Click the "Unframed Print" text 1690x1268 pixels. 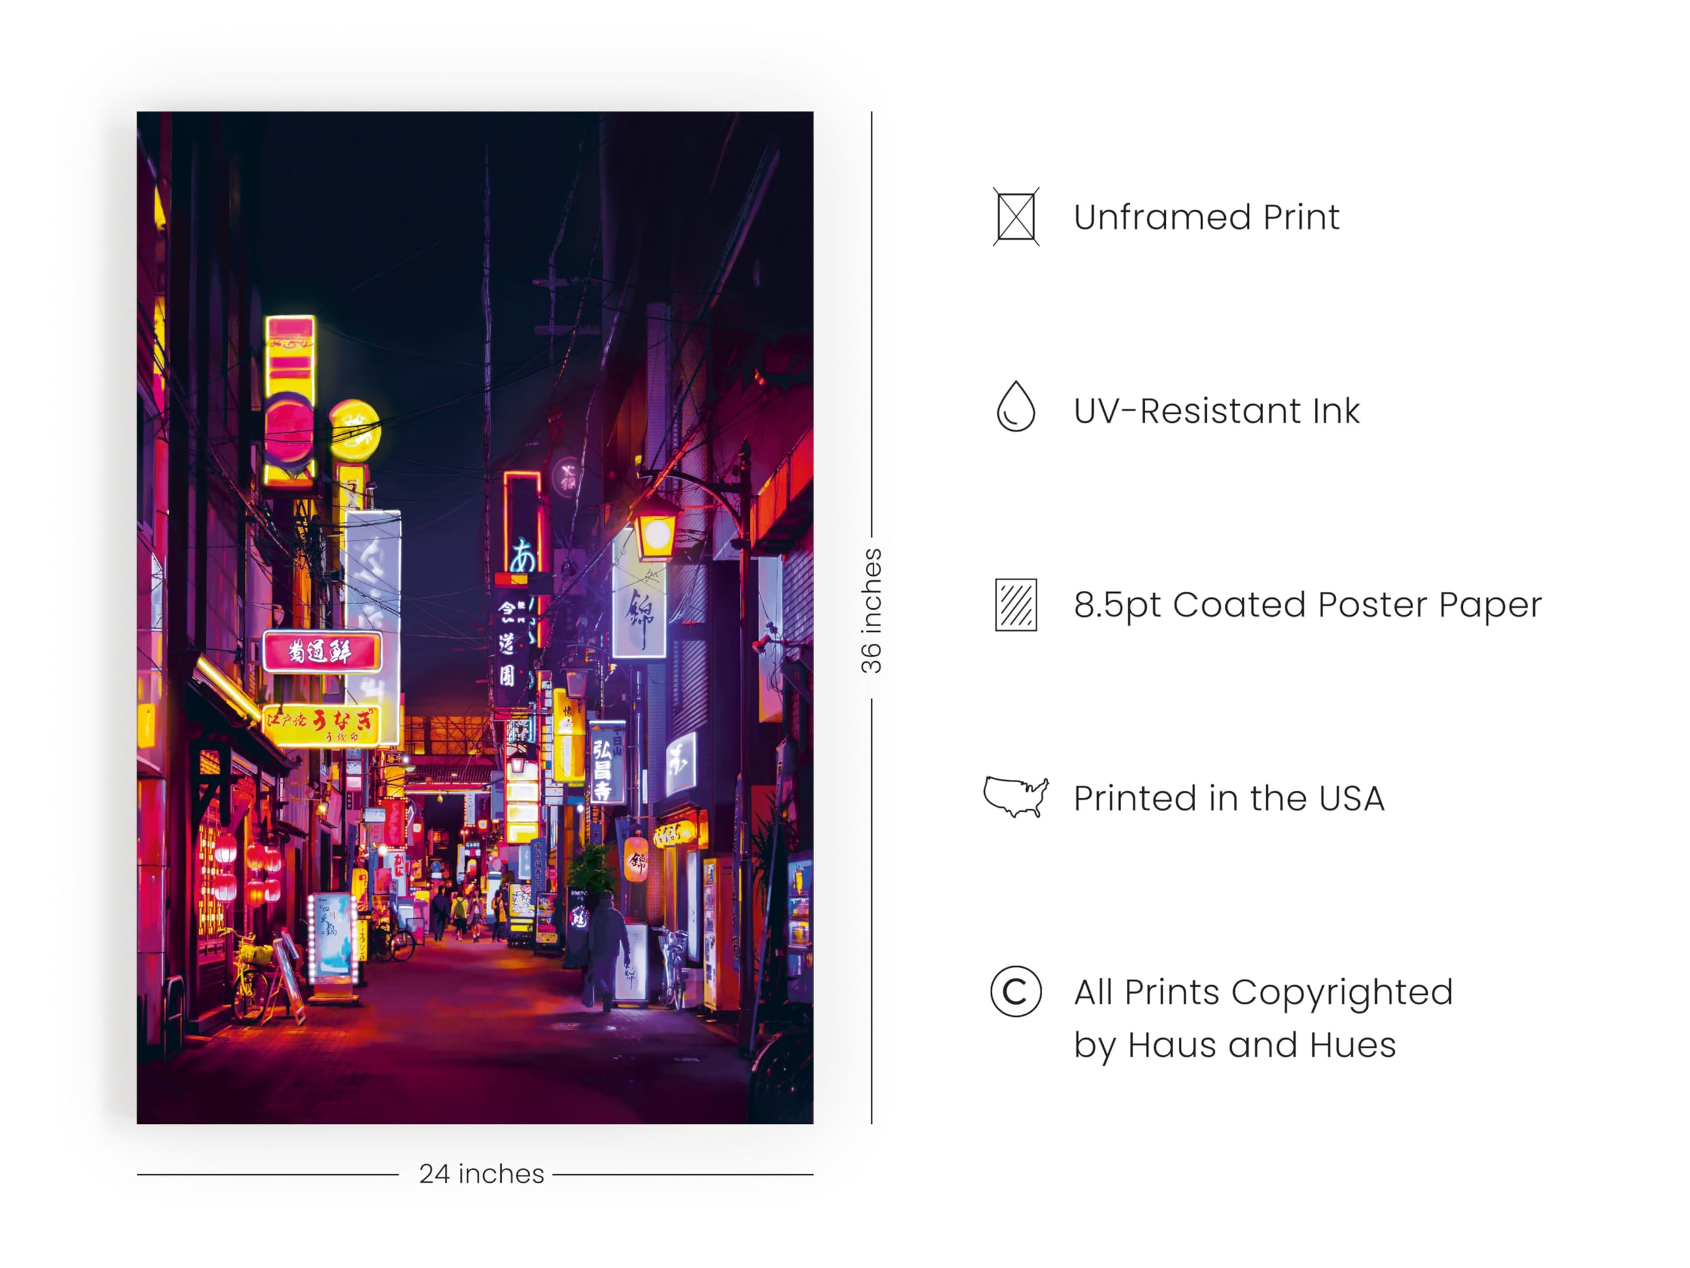pos(1206,217)
